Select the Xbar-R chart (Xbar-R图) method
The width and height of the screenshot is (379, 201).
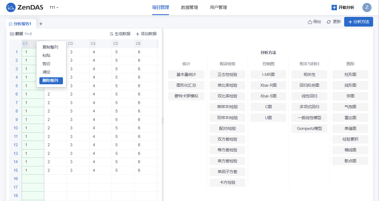[268, 85]
